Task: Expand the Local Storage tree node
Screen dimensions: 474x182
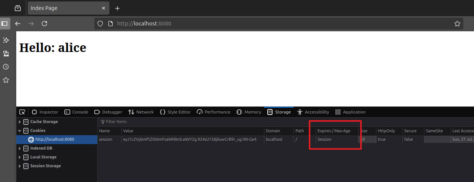Action: (x=20, y=157)
